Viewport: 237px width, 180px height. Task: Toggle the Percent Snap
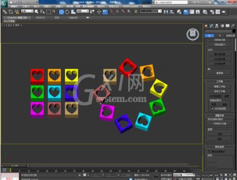(x=123, y=11)
